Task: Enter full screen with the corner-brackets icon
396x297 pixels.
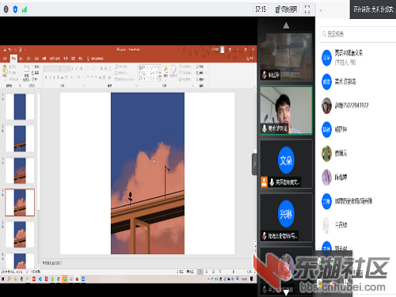Action: click(307, 10)
